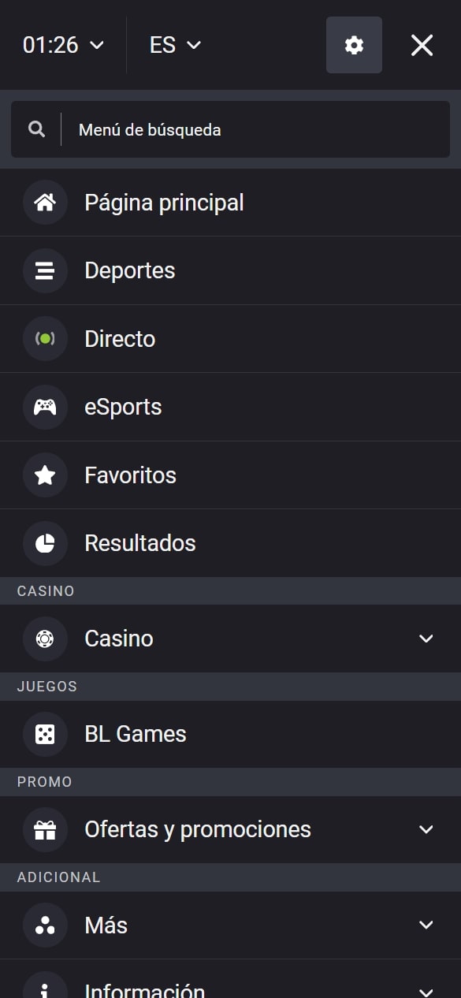Open the 01:26 time dropdown
The image size is (461, 998).
click(x=63, y=45)
